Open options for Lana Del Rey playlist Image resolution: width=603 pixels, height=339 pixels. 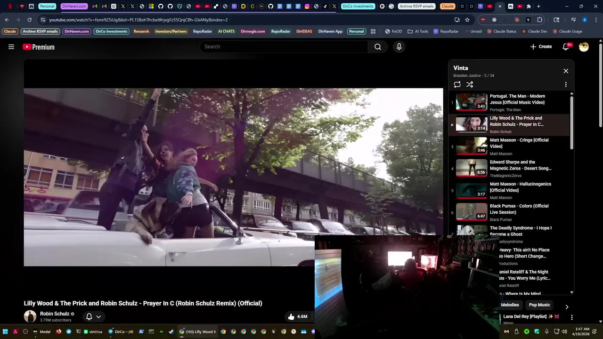click(571, 317)
